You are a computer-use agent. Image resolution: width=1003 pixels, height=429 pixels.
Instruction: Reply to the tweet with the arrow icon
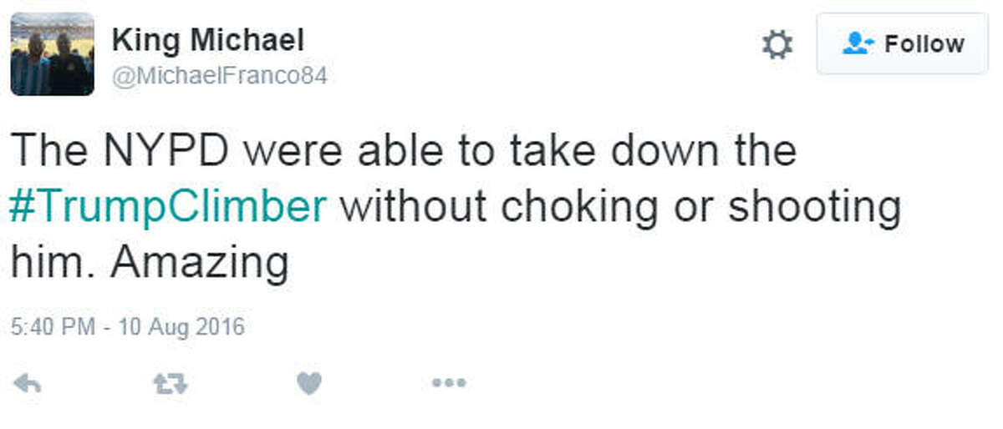28,383
